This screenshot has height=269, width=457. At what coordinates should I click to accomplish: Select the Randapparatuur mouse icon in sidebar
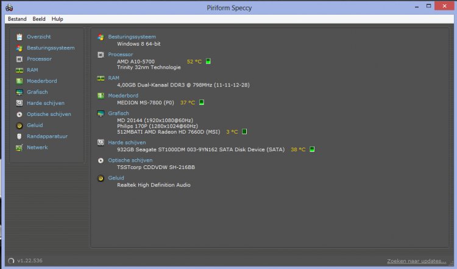[x=19, y=136]
